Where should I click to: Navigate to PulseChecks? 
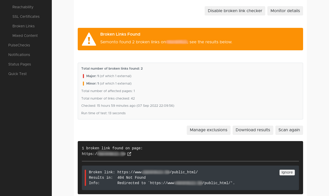click(x=19, y=45)
